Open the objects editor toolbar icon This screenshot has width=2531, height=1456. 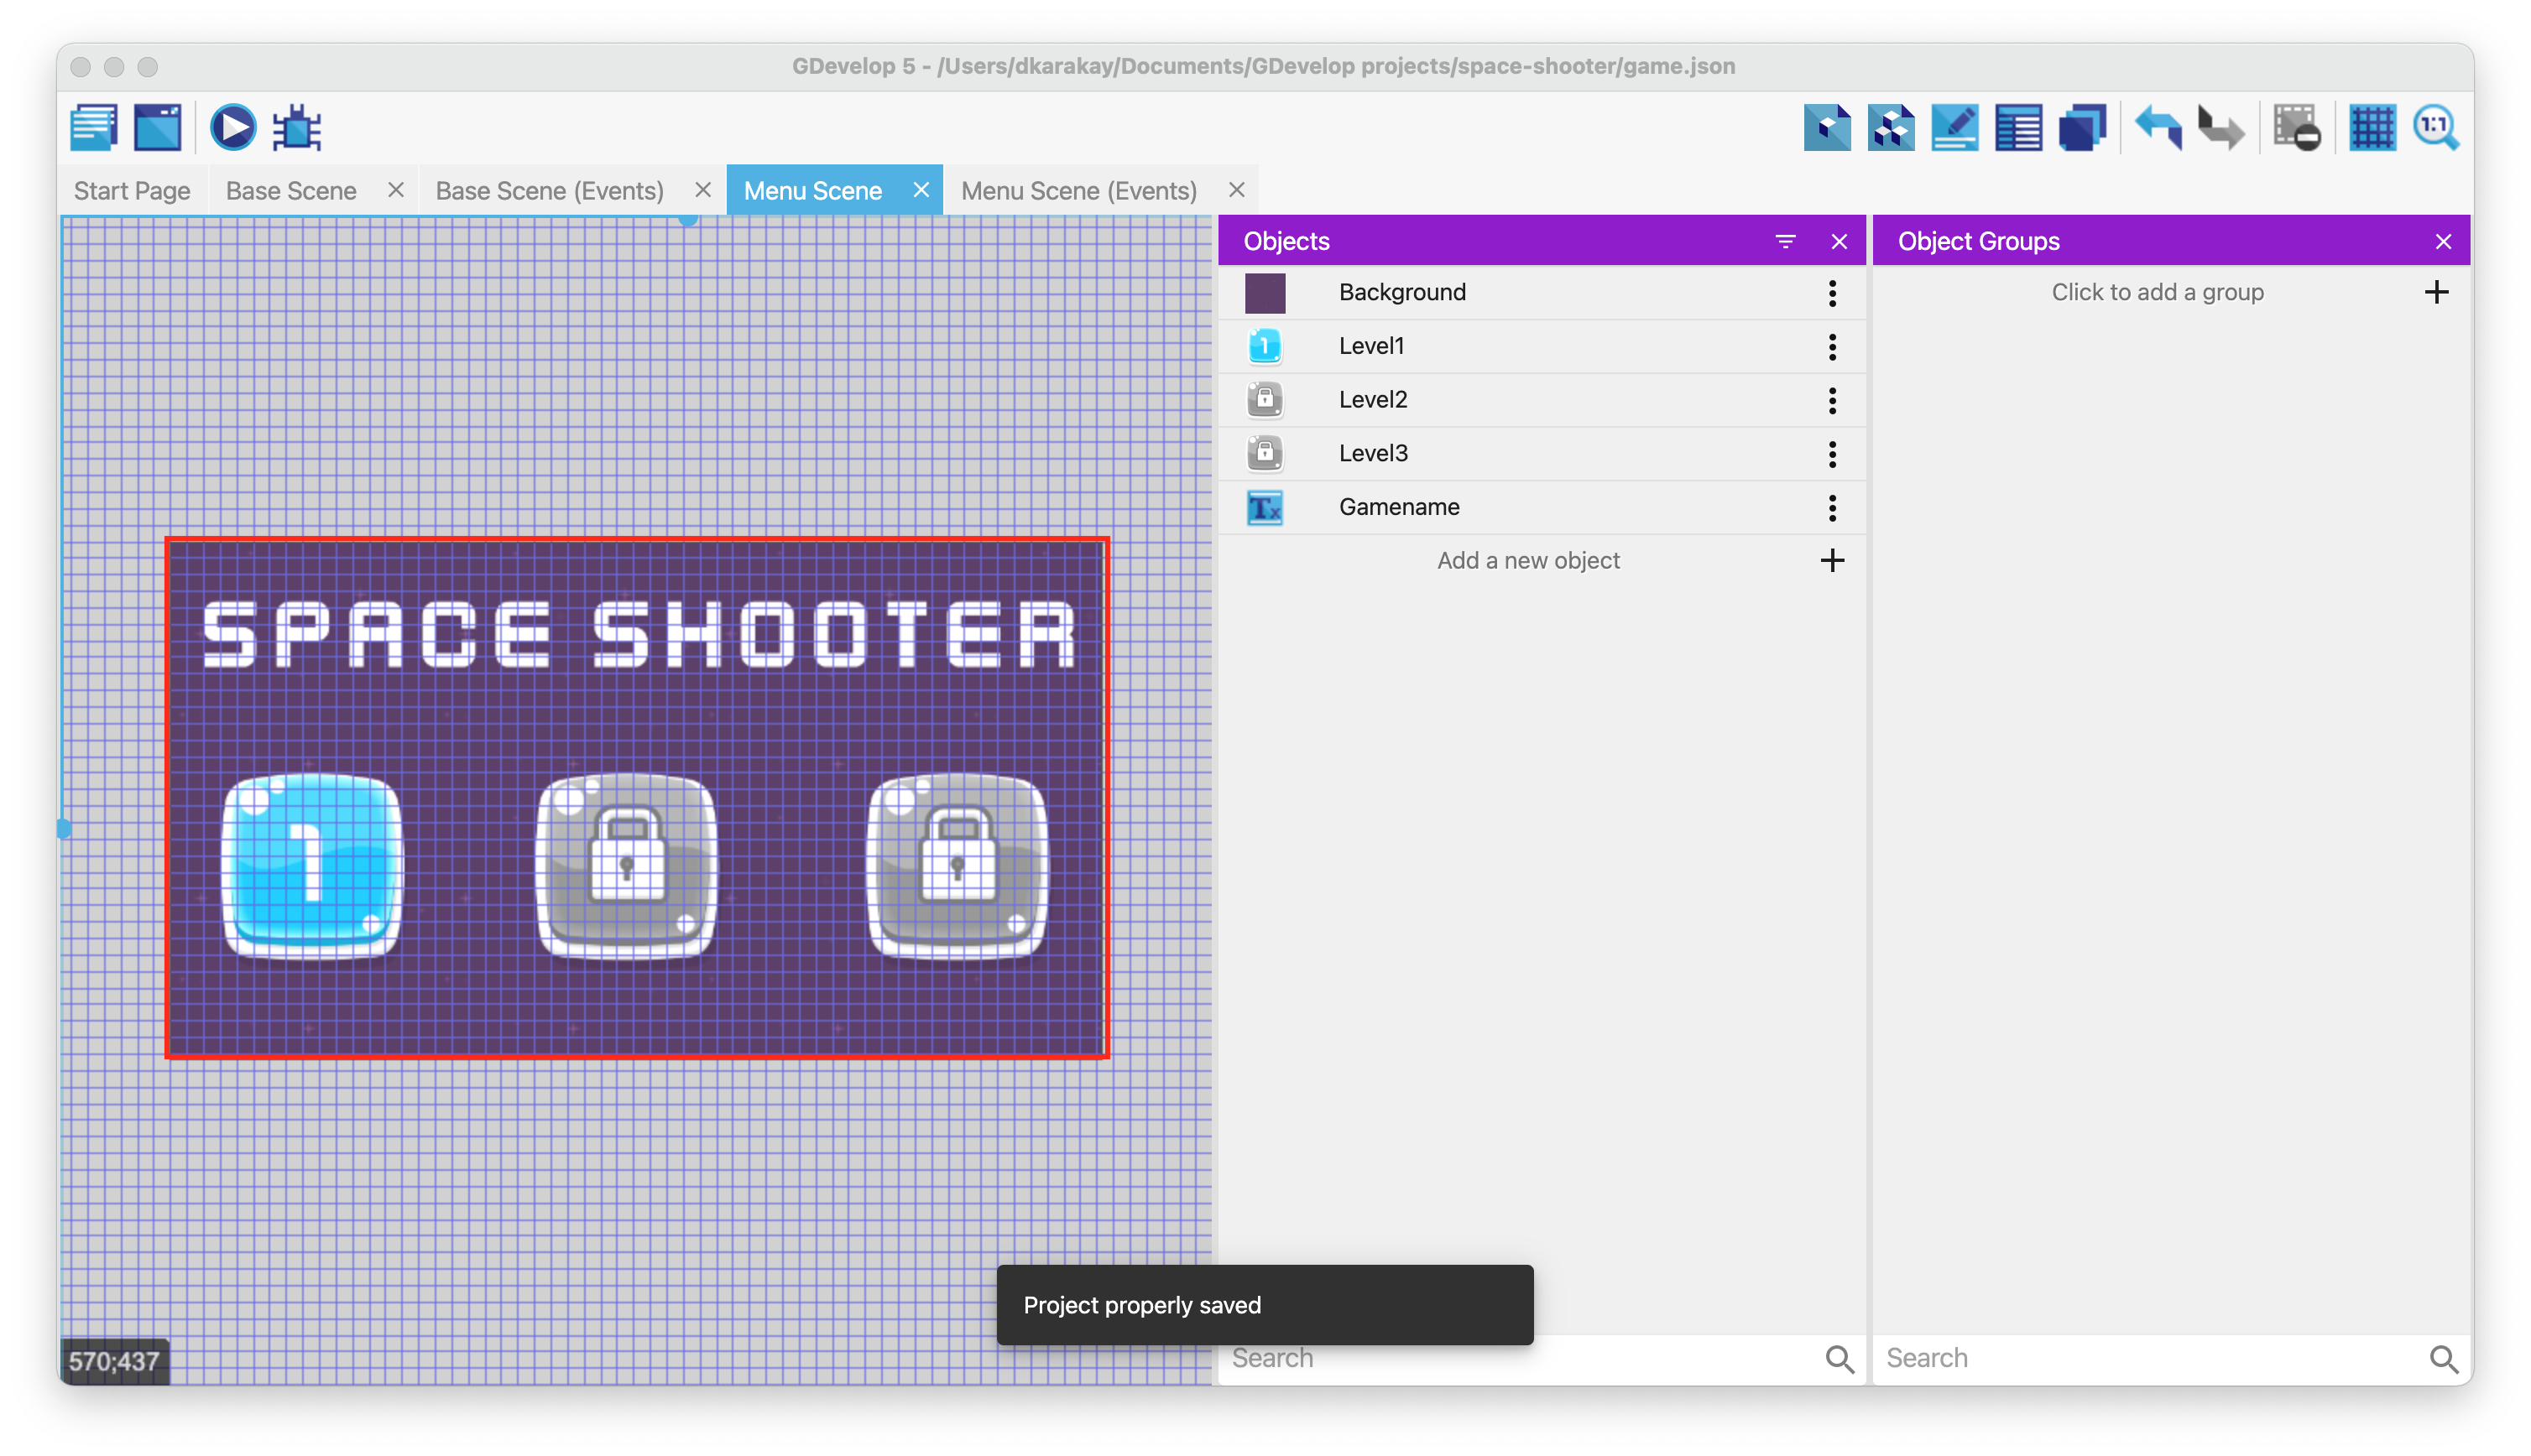point(1827,127)
